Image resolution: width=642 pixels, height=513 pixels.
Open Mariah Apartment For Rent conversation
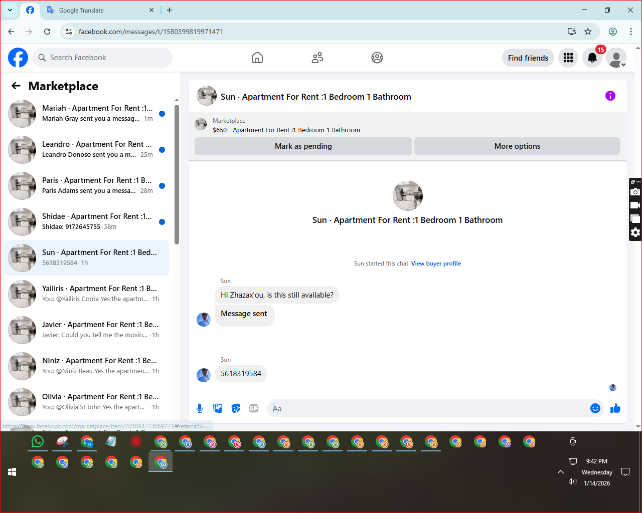86,114
